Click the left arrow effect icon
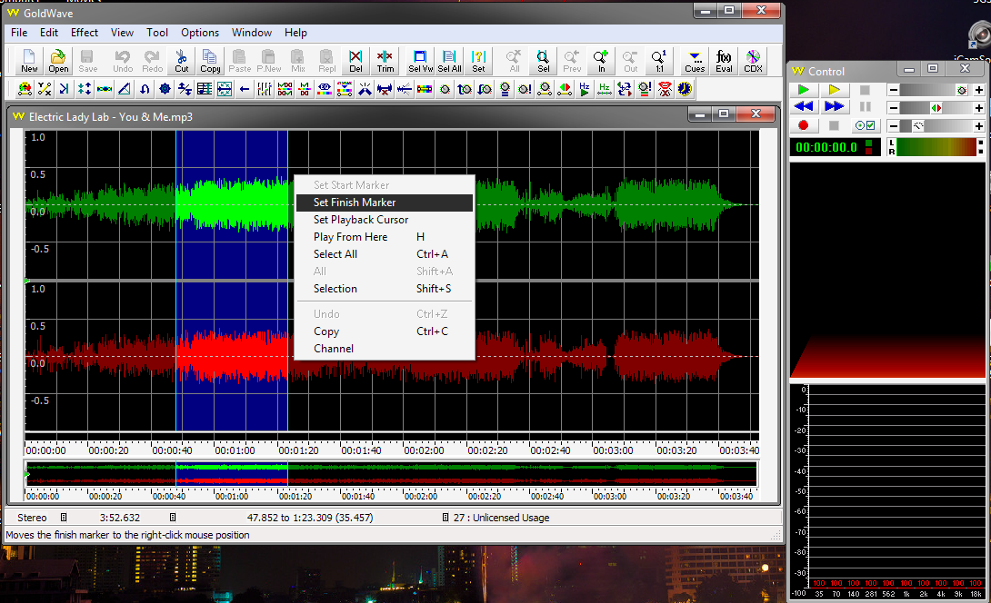The height and width of the screenshot is (603, 991). point(245,89)
